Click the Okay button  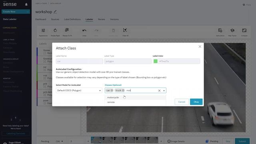196,102
